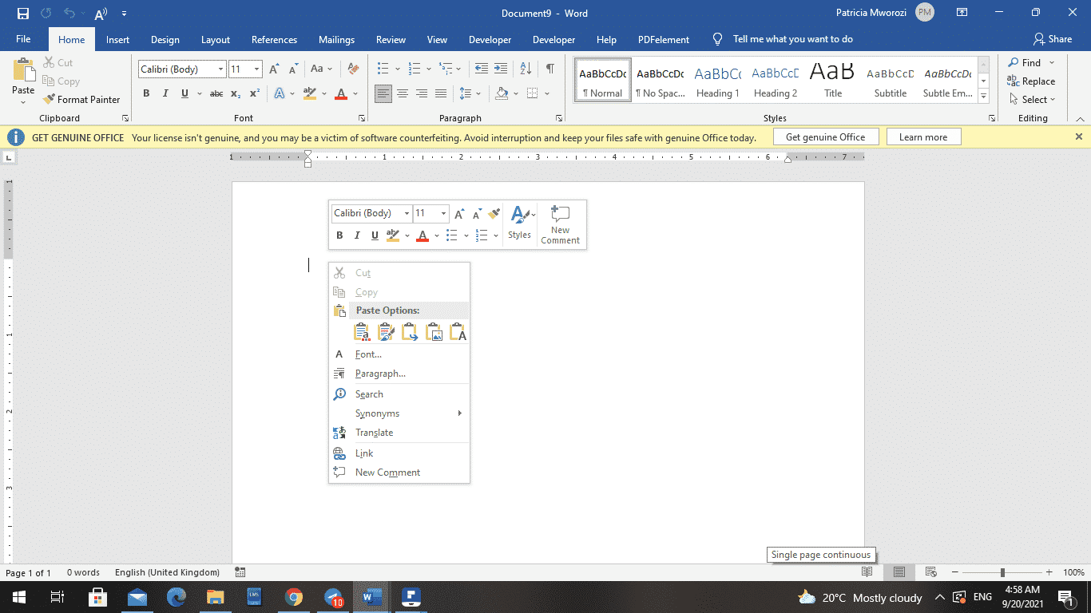The height and width of the screenshot is (613, 1091).
Task: Apply subscript formatting
Action: 236,93
